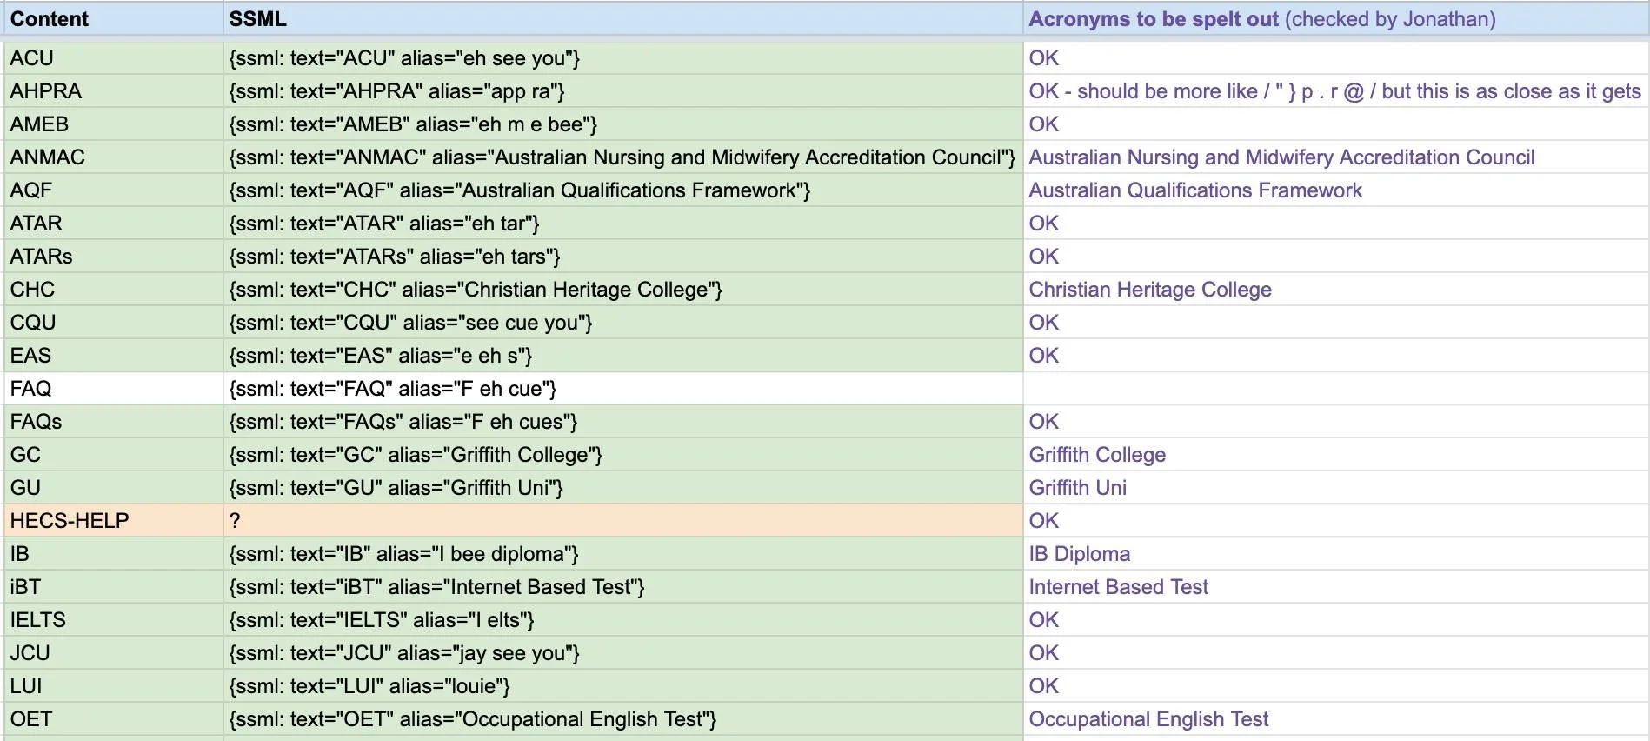
Task: Click the FAQ content cell
Action: pyautogui.click(x=114, y=389)
